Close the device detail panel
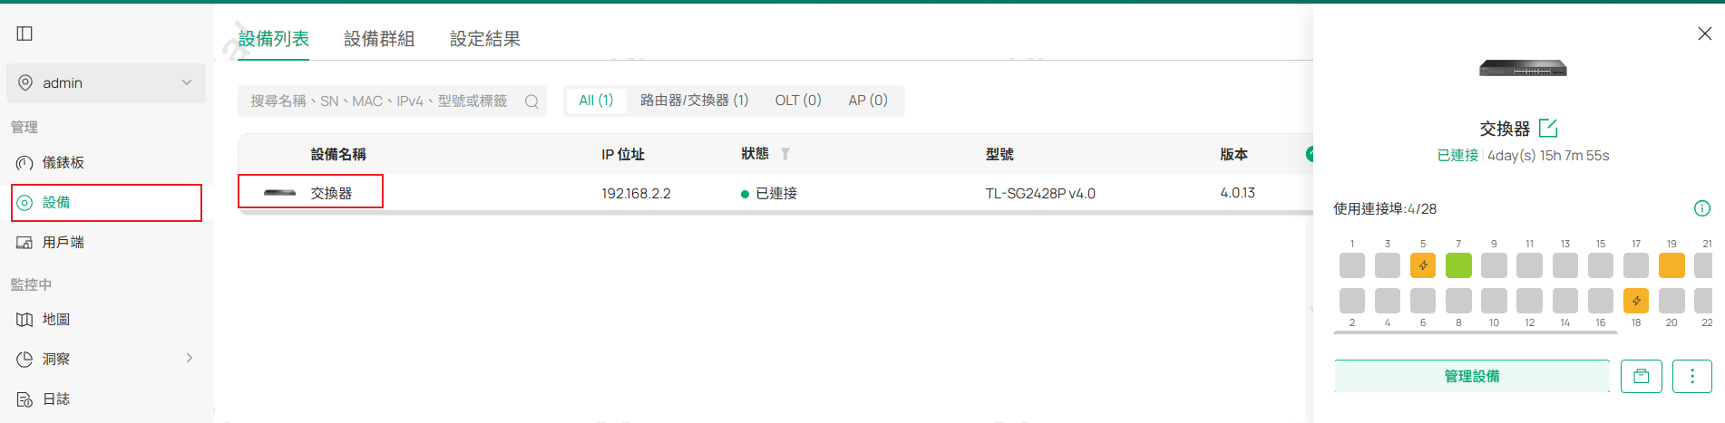Screen dimensions: 1725x423 pos(1704,34)
